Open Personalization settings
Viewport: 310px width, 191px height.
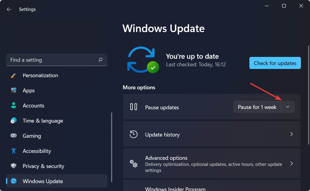tap(57, 75)
